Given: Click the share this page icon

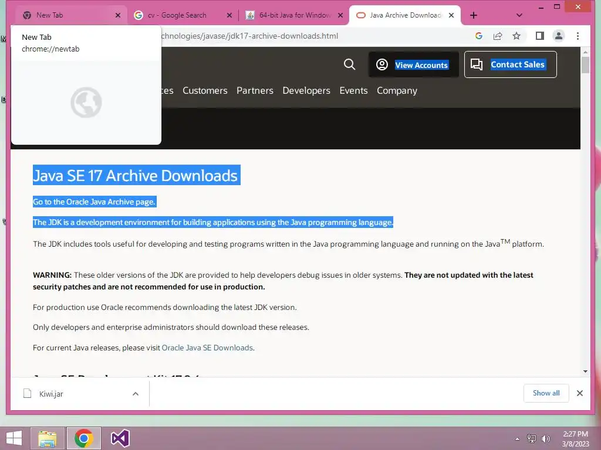Looking at the screenshot, I should 498,36.
